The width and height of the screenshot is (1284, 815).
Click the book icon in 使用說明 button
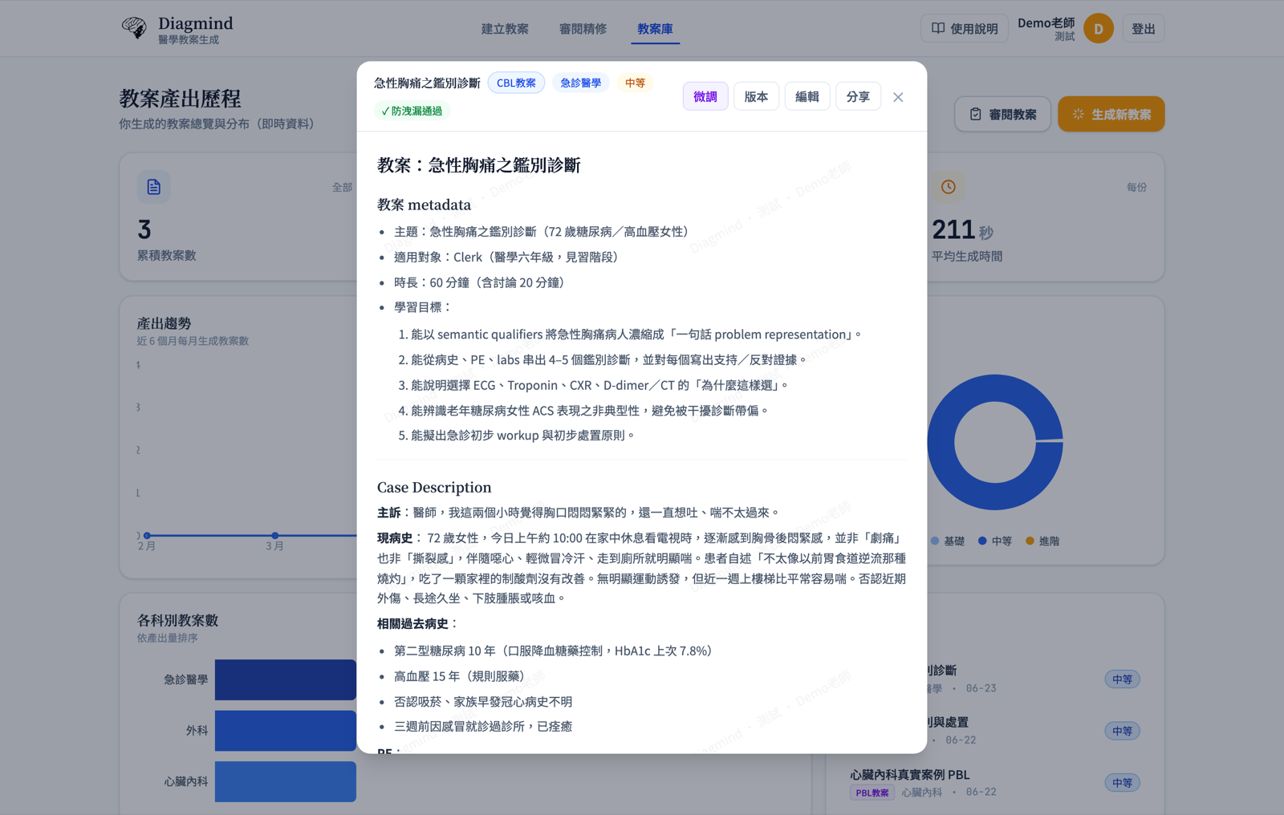[937, 29]
